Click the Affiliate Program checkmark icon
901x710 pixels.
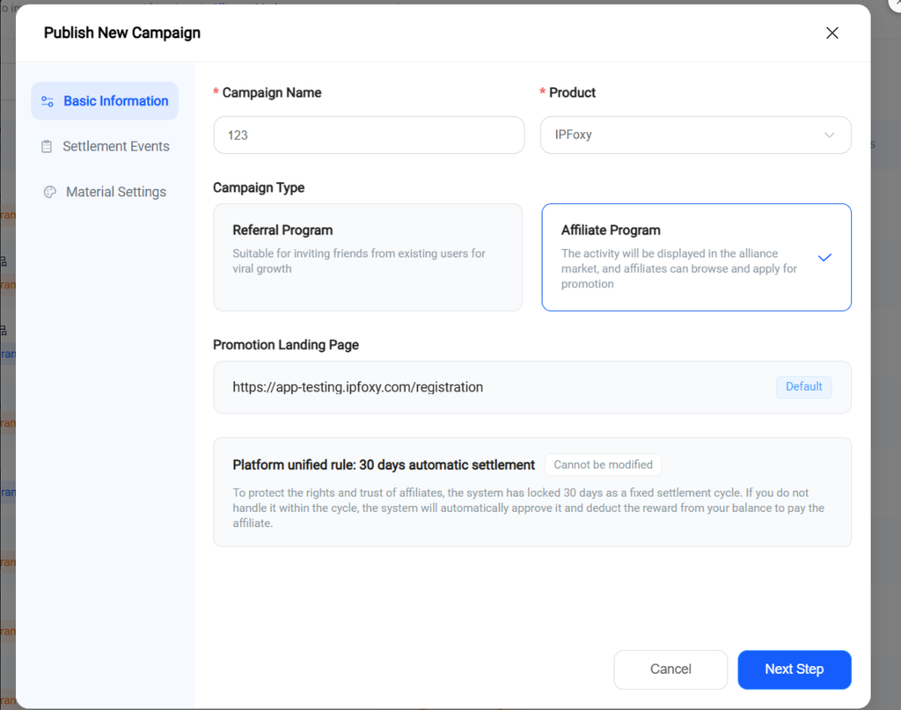click(824, 258)
